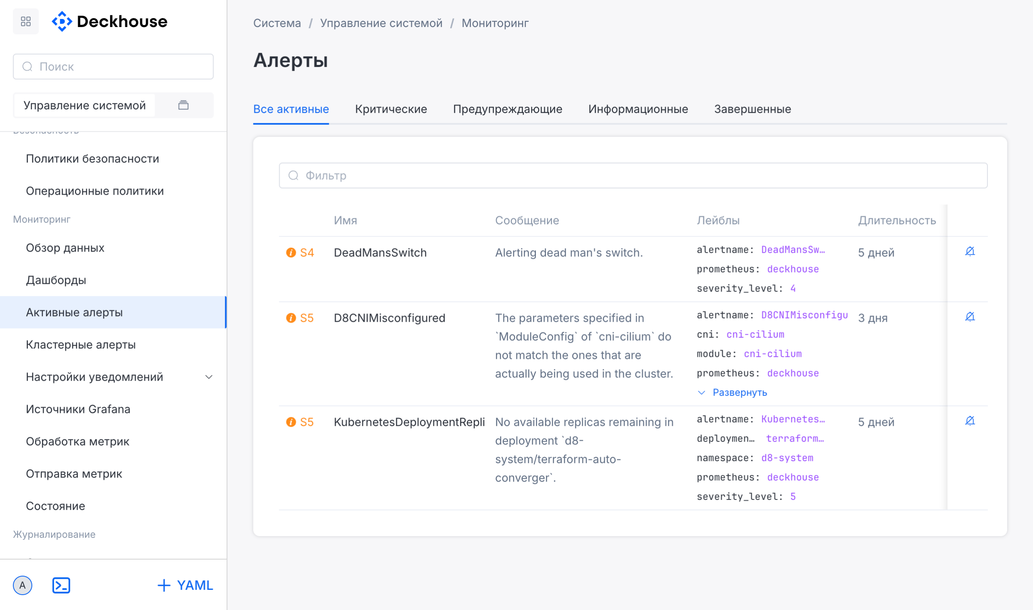Open the grid apps menu icon
This screenshot has width=1033, height=610.
click(25, 21)
